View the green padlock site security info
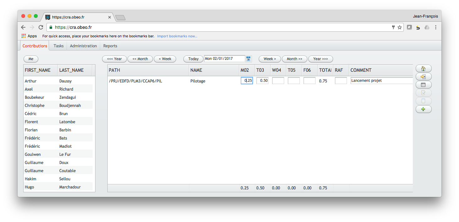Image resolution: width=459 pixels, height=222 pixels. (x=51, y=27)
